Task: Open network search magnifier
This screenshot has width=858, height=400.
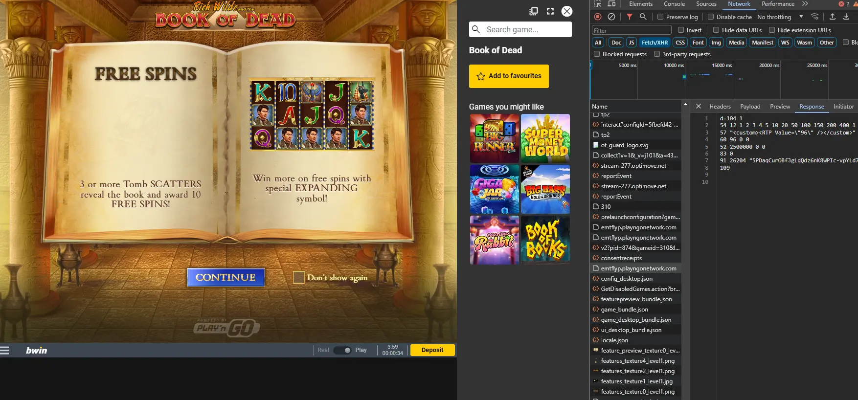Action: (x=643, y=17)
